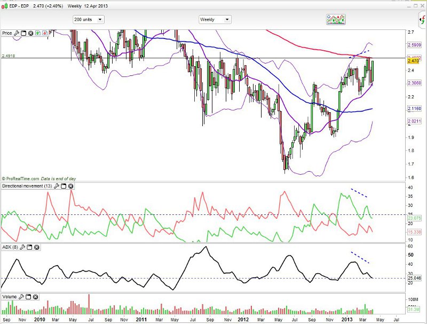Click the 2.5909 upper band value label
427x324 pixels.
414,45
